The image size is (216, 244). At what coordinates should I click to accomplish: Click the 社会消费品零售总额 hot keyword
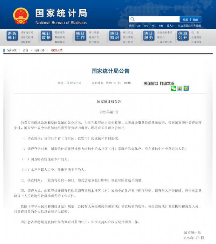click(x=189, y=26)
